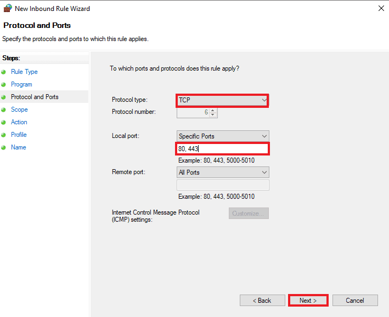The image size is (389, 317).
Task: Click the green bullet beside Protocol and Ports
Action: coord(3,97)
